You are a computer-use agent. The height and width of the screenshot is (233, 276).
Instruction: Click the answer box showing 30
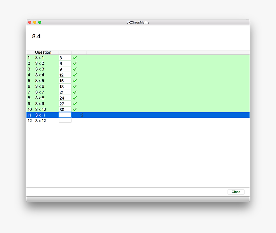[x=65, y=110]
